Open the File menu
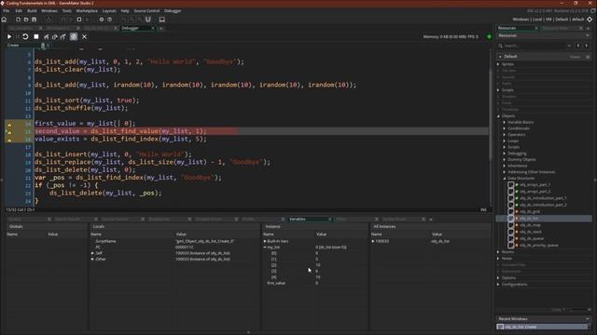597x335 pixels. coord(7,11)
